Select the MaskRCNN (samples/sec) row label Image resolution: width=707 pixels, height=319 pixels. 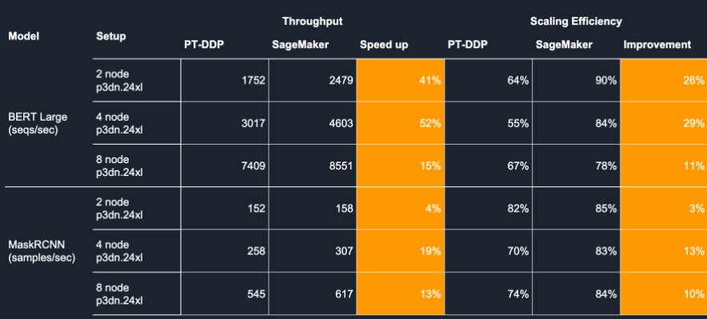coord(42,251)
